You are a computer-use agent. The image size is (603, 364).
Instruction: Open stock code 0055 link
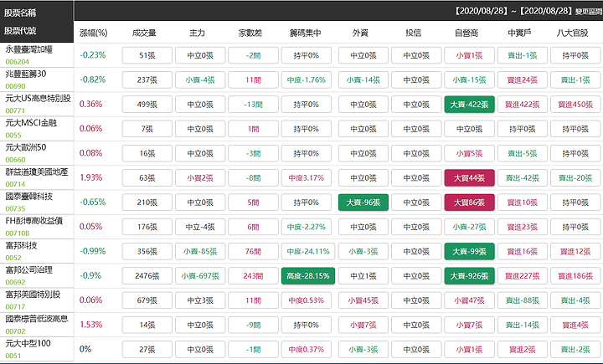tap(13, 136)
